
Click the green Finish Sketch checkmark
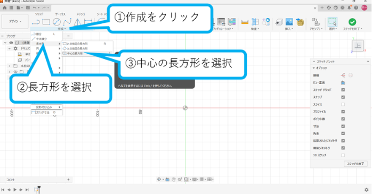[352, 22]
